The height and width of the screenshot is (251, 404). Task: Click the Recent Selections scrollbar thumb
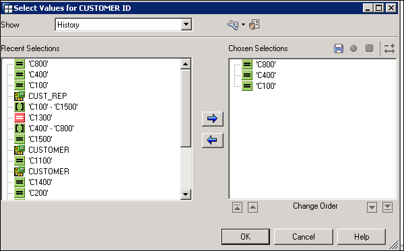pos(186,108)
